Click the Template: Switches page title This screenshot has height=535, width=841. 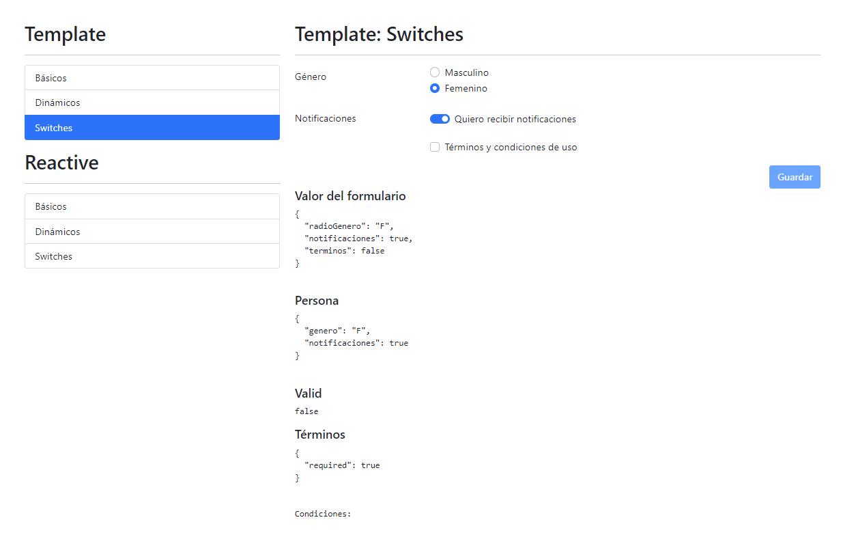[x=379, y=33]
